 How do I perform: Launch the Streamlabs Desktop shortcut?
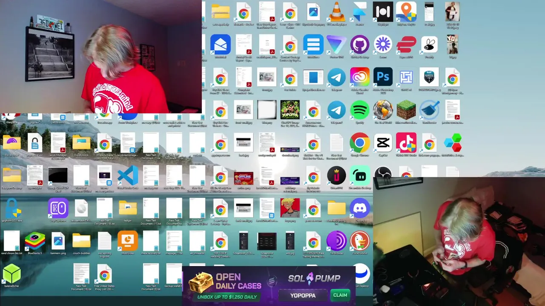pos(360,176)
